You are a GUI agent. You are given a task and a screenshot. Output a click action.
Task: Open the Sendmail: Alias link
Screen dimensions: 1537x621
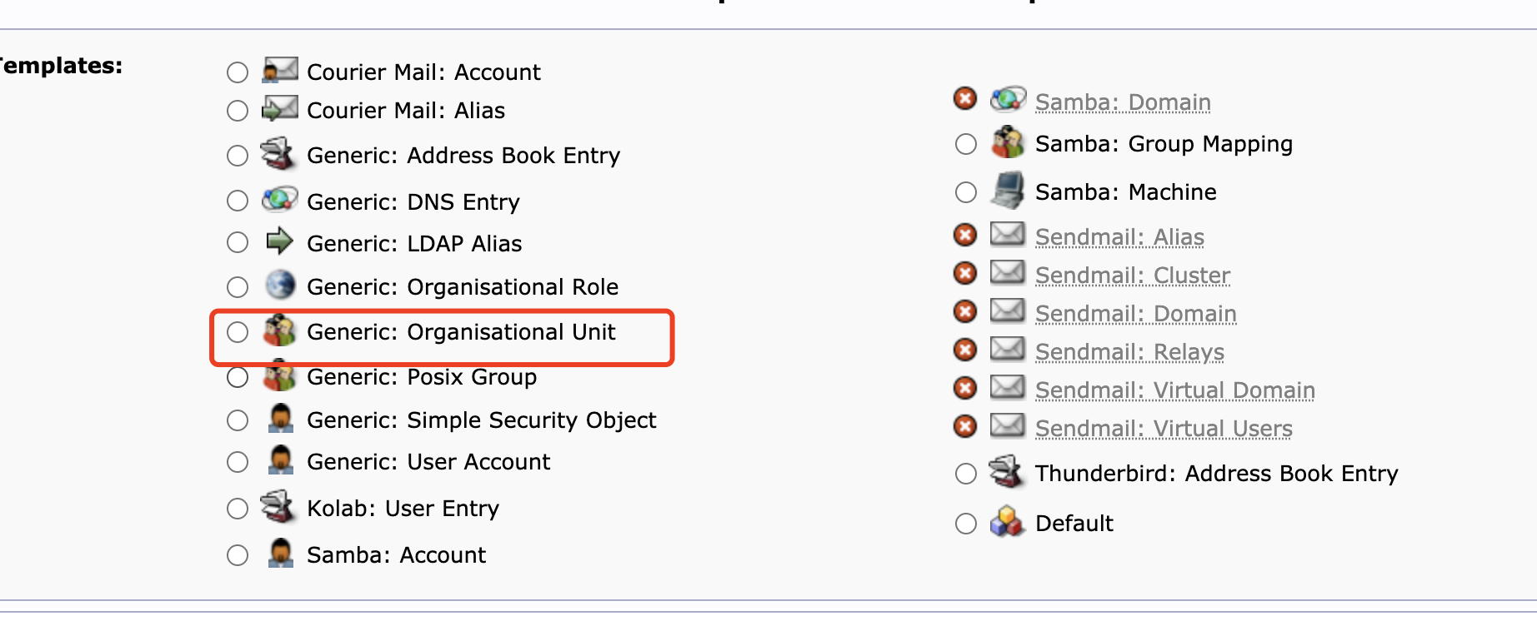[1119, 237]
